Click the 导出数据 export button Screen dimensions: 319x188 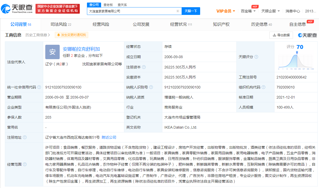(x=281, y=35)
